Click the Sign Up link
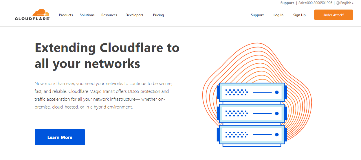Screen dimensions: 361x160 299,15
